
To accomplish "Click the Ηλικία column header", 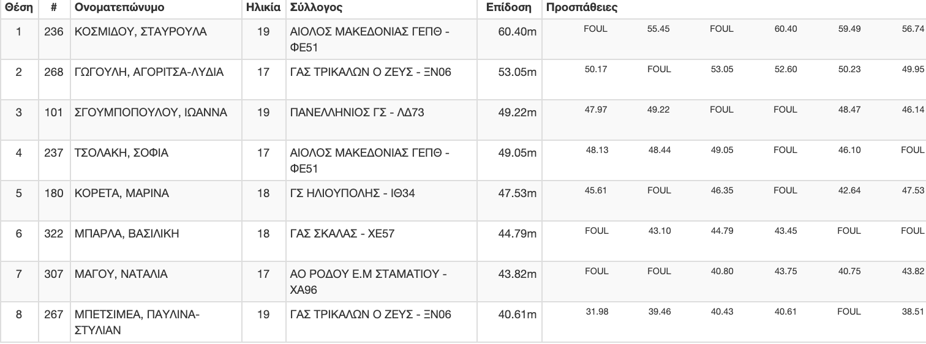I will click(x=263, y=9).
